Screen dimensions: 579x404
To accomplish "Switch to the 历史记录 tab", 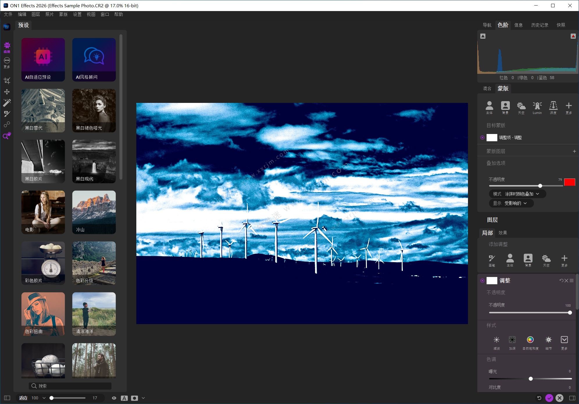I will coord(539,25).
